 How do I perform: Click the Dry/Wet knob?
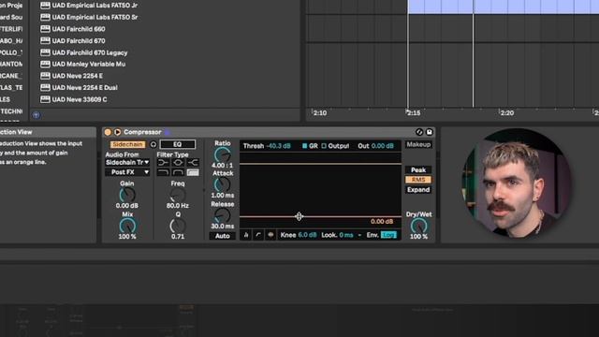[418, 227]
